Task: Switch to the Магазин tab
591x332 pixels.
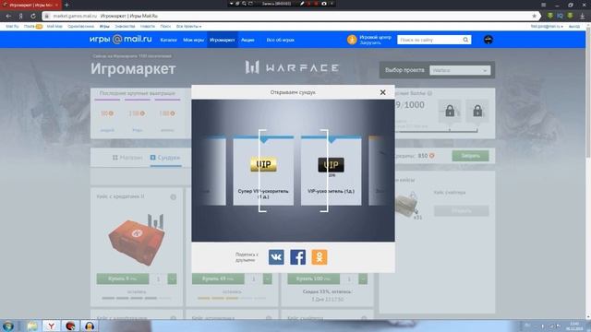Action: (127, 158)
